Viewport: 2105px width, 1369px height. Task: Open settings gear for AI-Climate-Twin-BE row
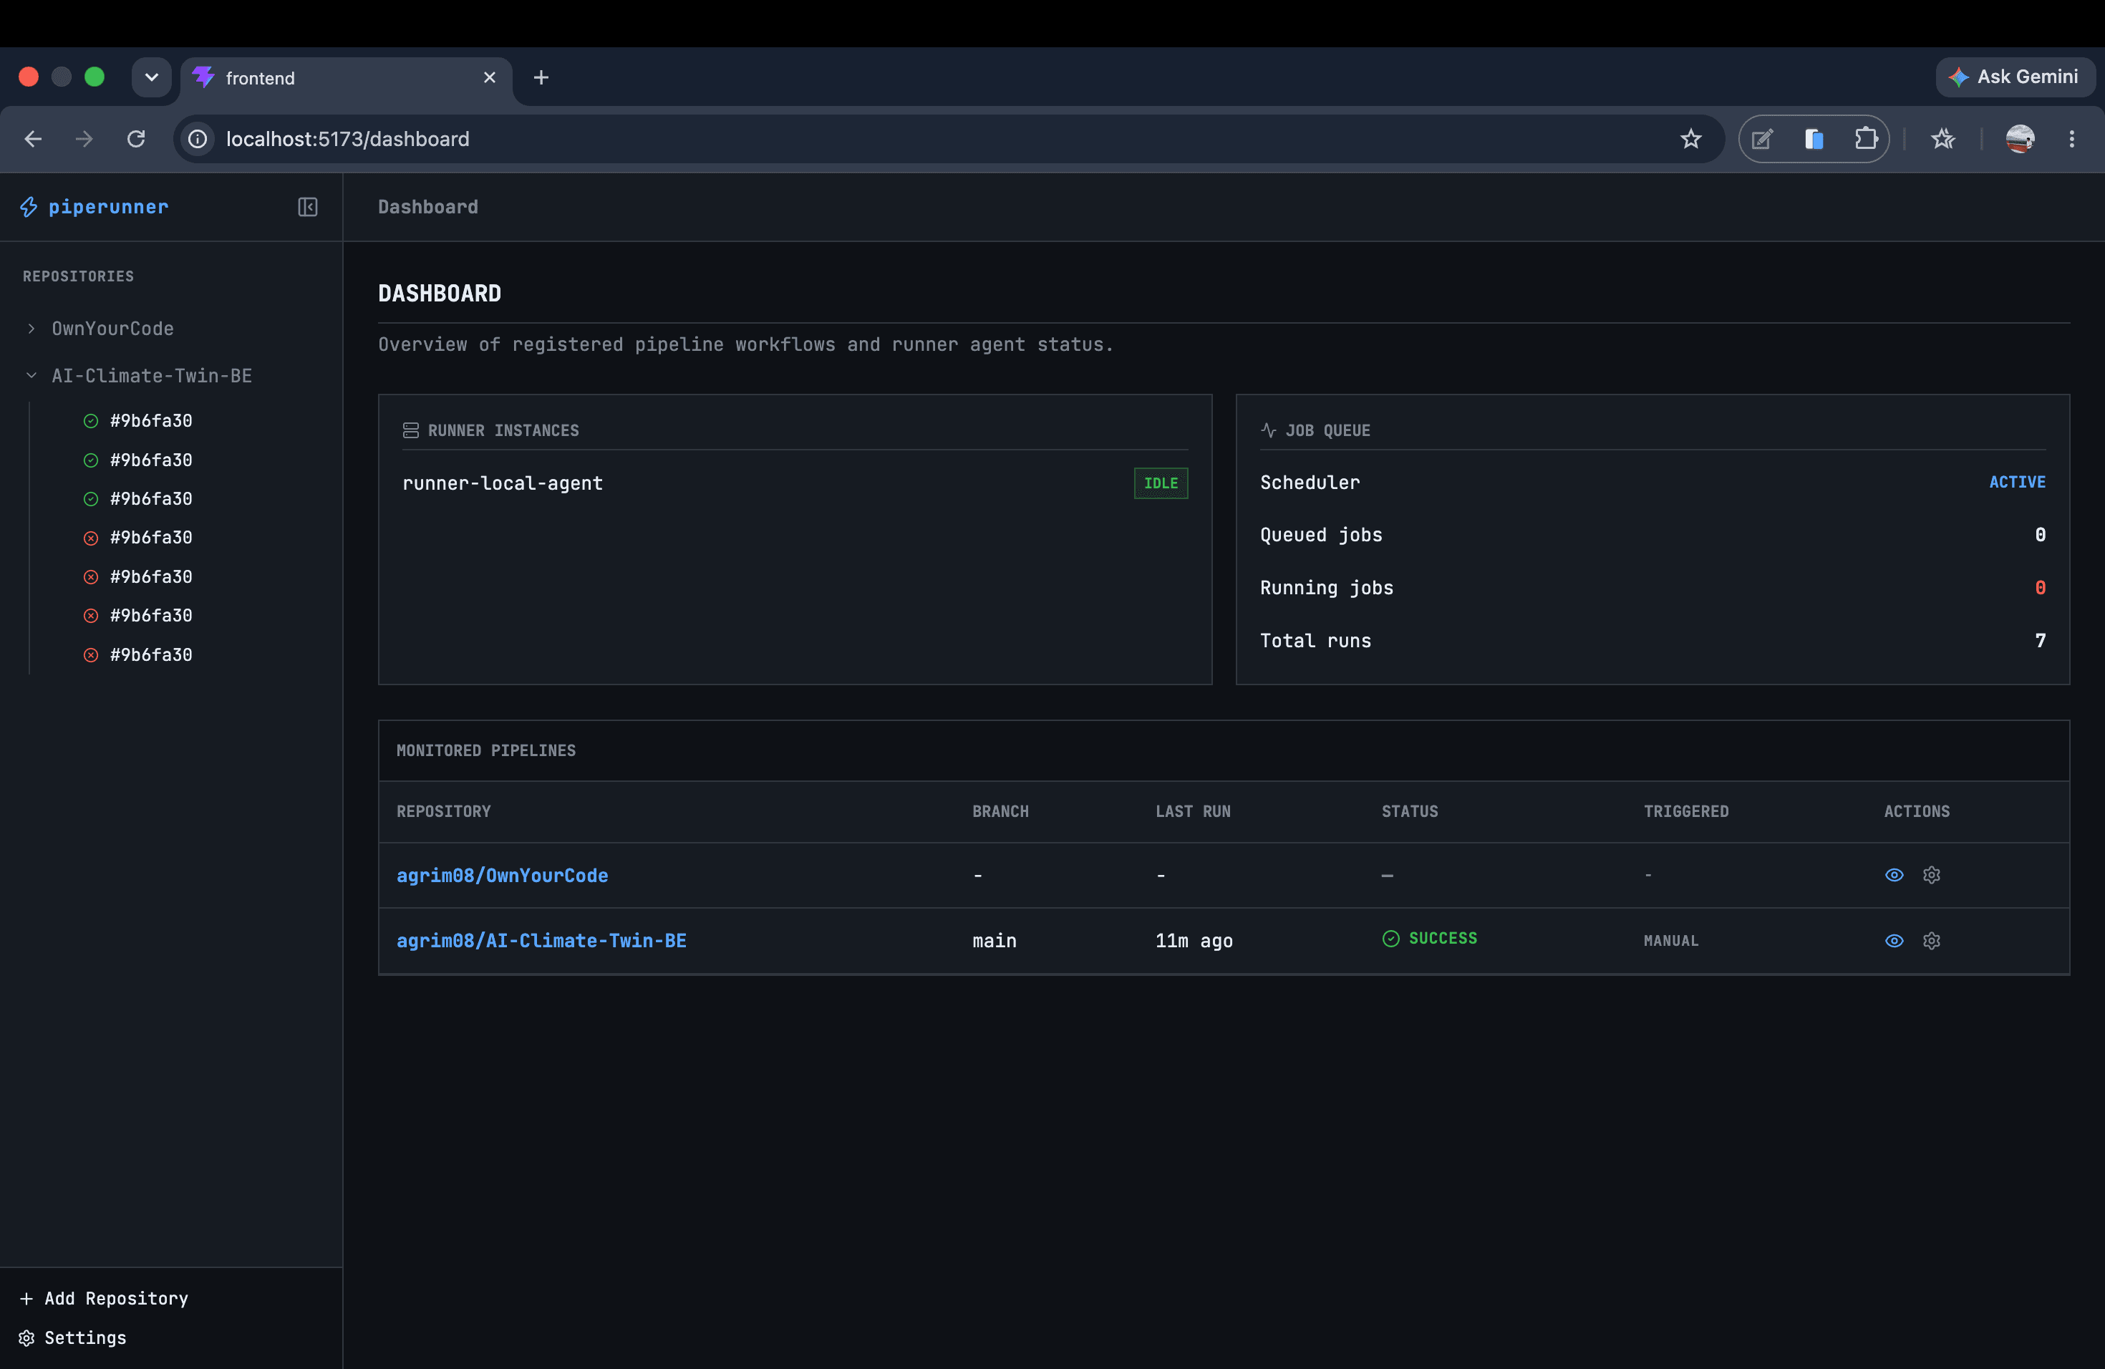(1932, 940)
